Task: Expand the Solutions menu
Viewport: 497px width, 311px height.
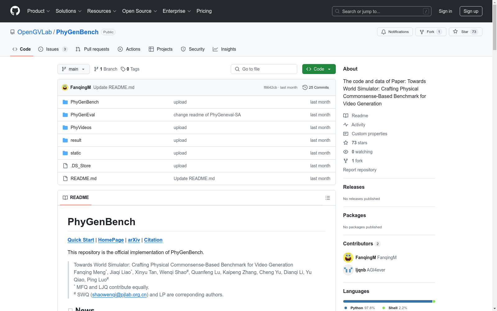Action: pos(69,11)
